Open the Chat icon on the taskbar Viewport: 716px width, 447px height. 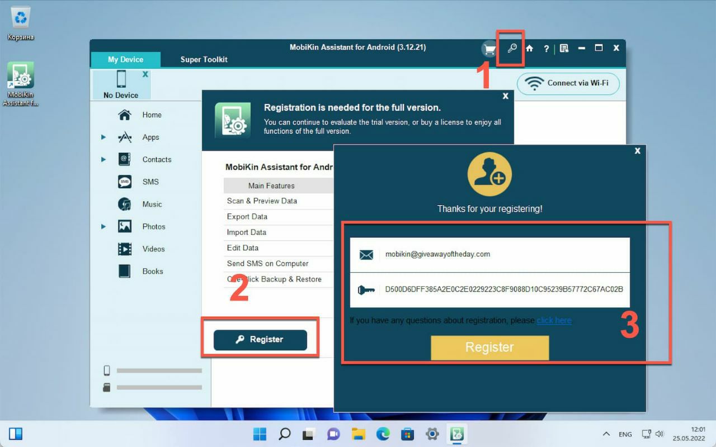click(x=334, y=434)
